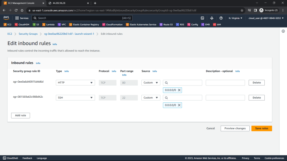Viewport: 287px width, 161px height.
Task: Open the cloud_user account menu
Action: coord(266,18)
